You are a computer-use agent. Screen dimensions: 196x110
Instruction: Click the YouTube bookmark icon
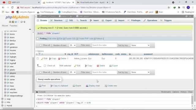pyautogui.click(x=13, y=12)
